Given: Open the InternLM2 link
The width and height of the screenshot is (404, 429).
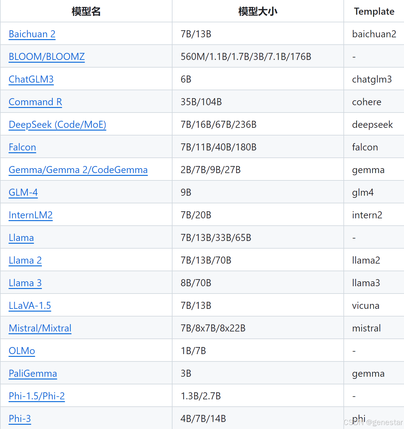Looking at the screenshot, I should pos(31,215).
